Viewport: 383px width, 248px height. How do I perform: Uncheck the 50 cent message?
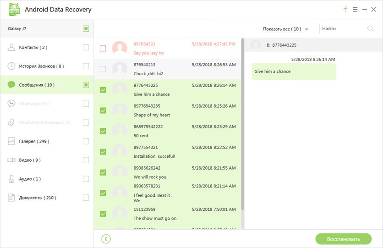pos(103,131)
